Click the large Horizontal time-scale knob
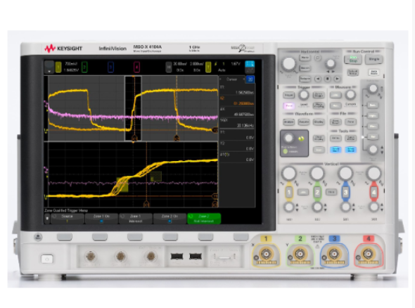The image size is (415, 308). [289, 63]
